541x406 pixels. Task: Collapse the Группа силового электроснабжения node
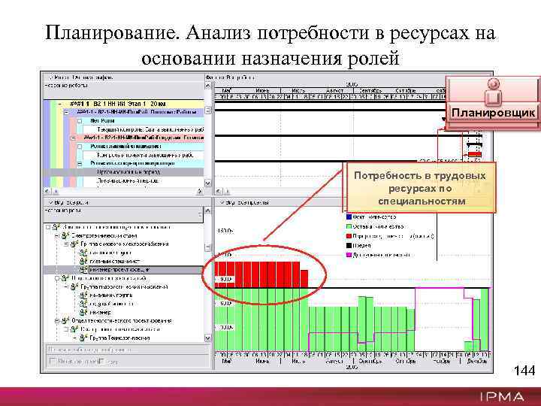coord(66,244)
